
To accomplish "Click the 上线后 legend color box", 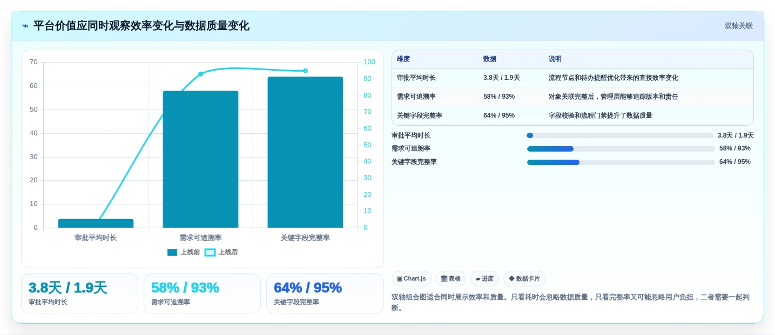I will click(x=210, y=252).
